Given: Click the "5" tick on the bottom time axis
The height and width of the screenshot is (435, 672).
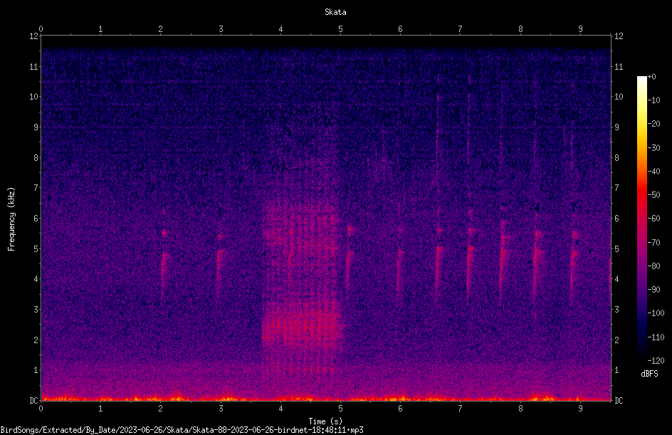Looking at the screenshot, I should point(341,409).
